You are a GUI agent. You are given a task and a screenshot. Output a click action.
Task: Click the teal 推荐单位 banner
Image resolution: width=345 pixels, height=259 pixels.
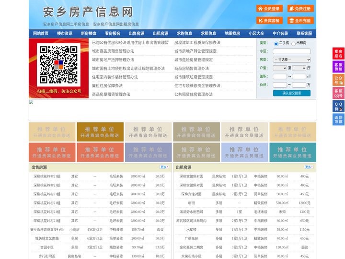(293, 152)
